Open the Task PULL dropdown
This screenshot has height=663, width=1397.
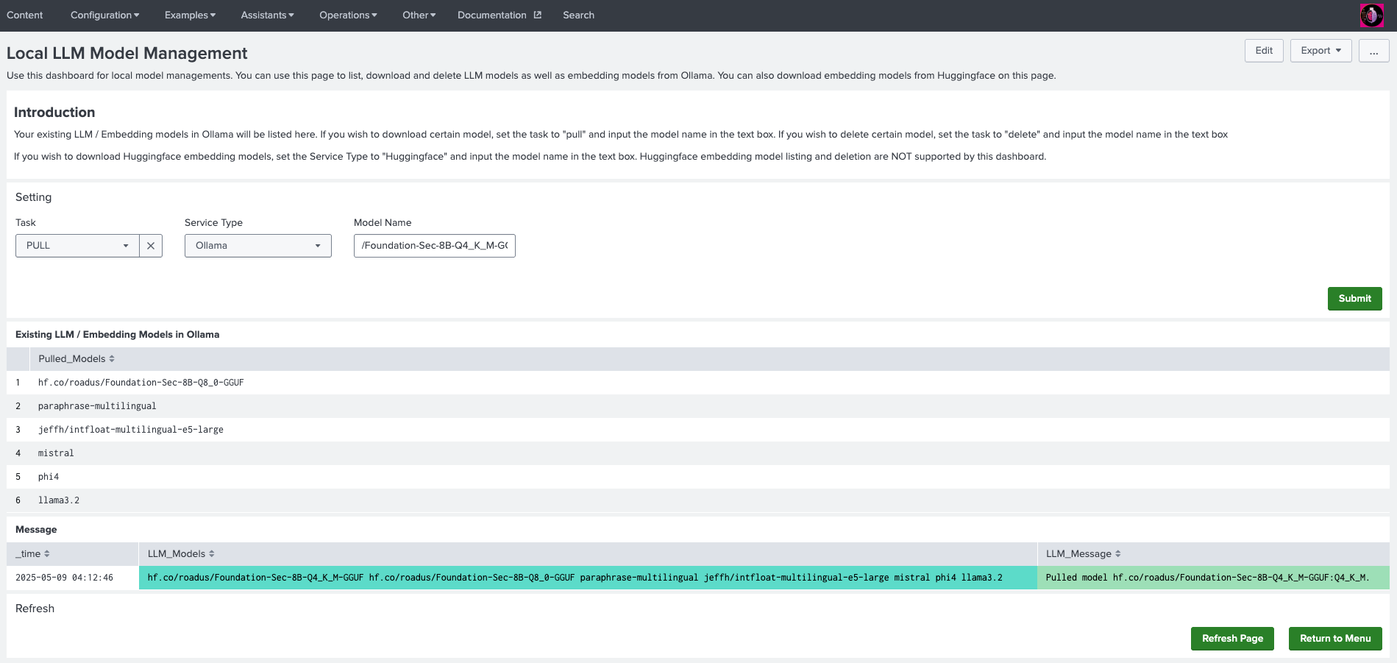point(77,246)
